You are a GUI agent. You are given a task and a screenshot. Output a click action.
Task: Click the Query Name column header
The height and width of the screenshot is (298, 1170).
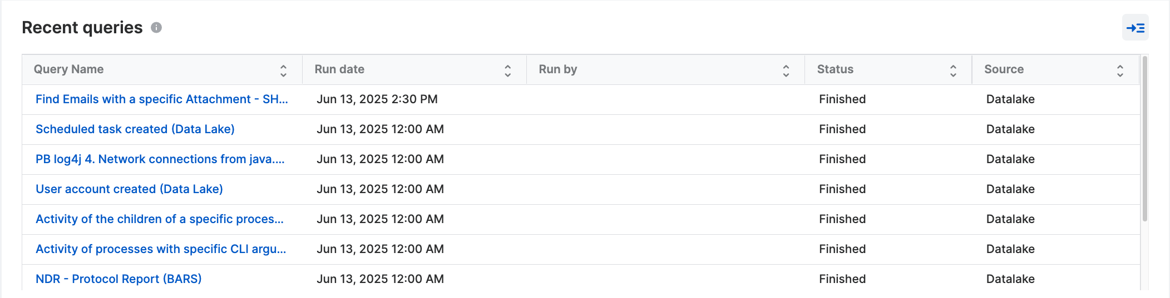tap(68, 69)
